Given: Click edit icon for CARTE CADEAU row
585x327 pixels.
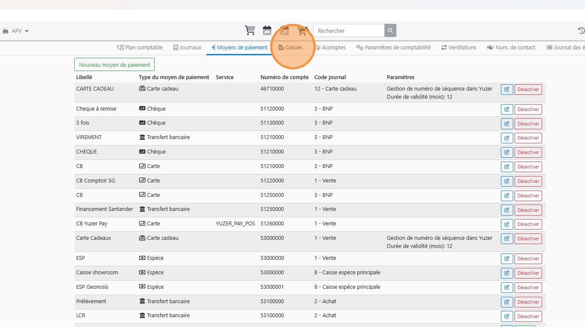Looking at the screenshot, I should pos(507,90).
